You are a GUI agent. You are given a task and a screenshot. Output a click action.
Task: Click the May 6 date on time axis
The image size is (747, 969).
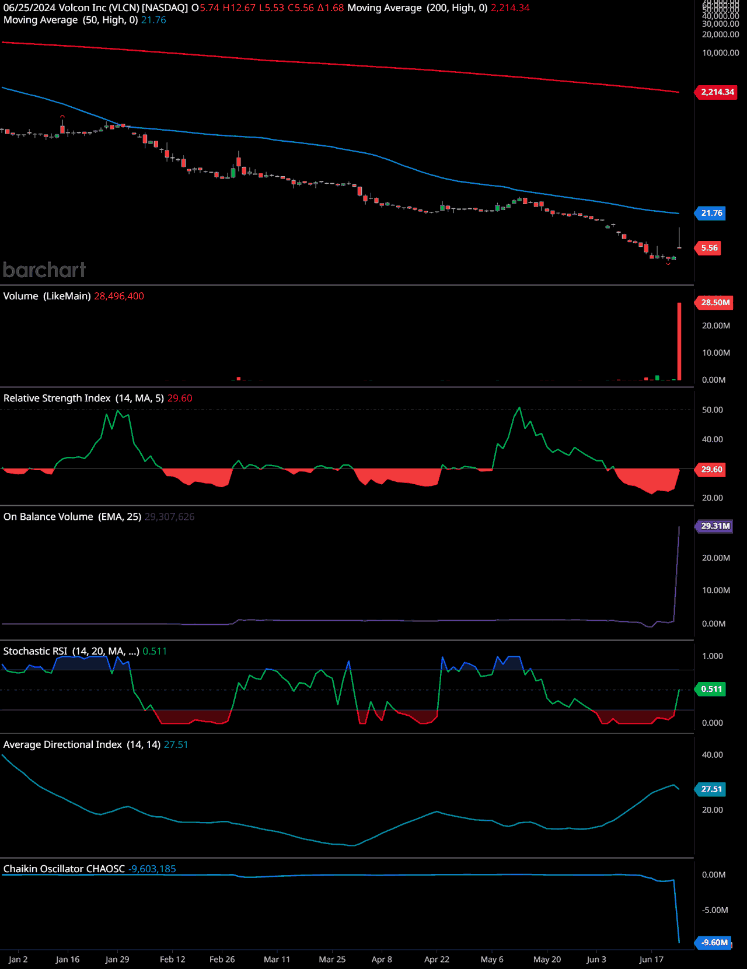click(x=492, y=960)
